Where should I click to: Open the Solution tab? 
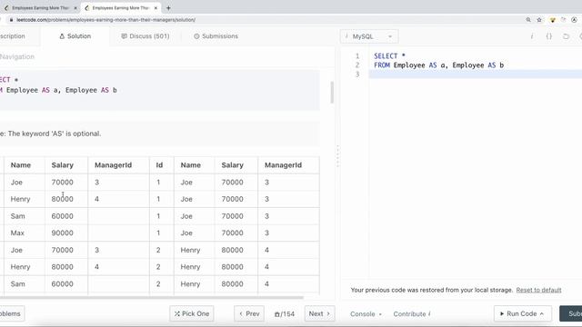[x=75, y=36]
